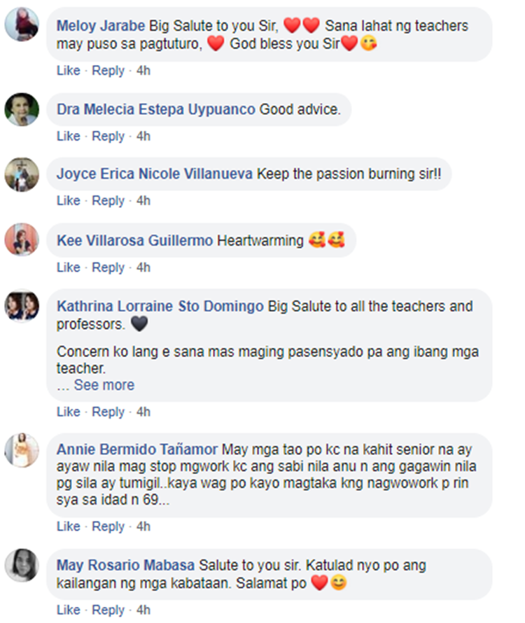Open May Rosario Mabasa's profile picture

coord(22,566)
